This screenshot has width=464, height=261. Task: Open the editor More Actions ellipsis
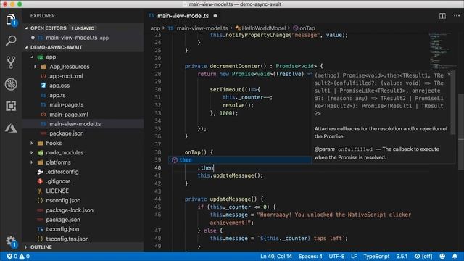coord(457,16)
